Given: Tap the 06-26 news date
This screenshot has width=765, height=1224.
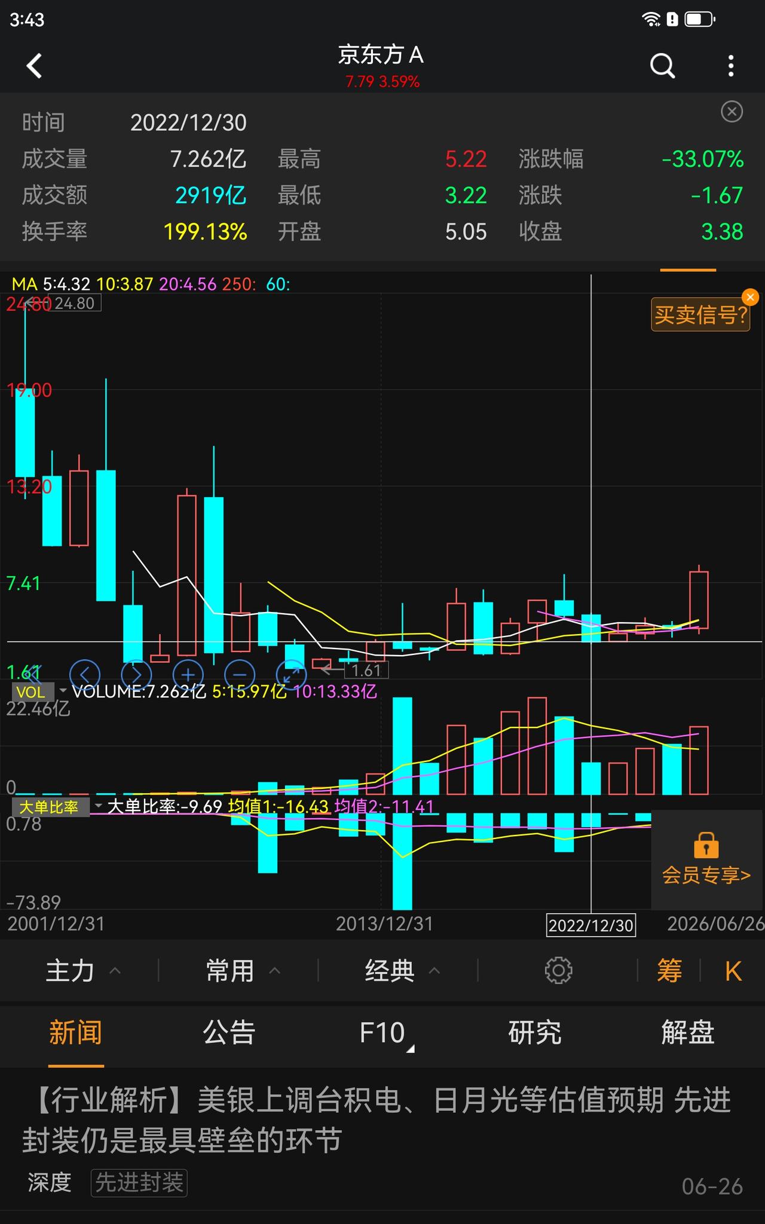Looking at the screenshot, I should 712,1186.
